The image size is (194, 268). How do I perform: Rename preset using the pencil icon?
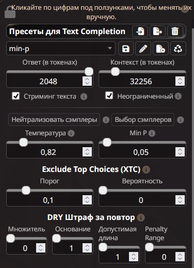click(x=143, y=49)
